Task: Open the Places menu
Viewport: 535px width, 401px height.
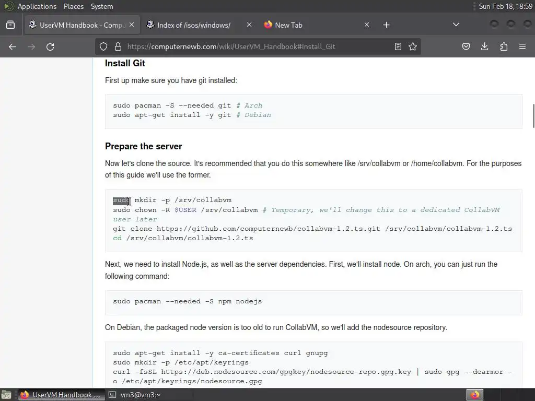Action: click(73, 6)
